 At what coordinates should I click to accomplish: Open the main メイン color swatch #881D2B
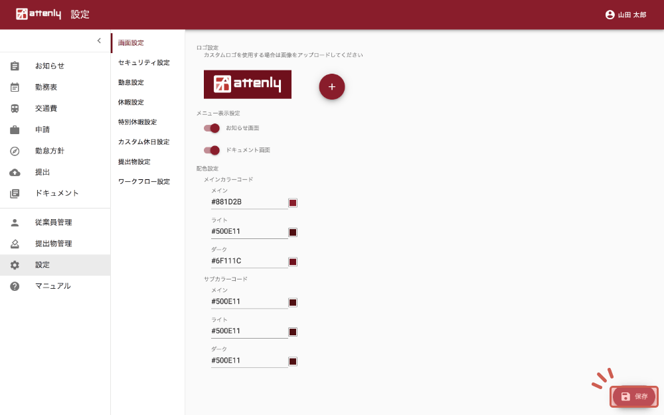[x=293, y=203]
